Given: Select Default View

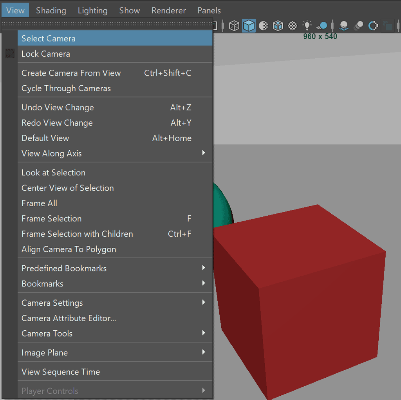Looking at the screenshot, I should pyautogui.click(x=115, y=138).
